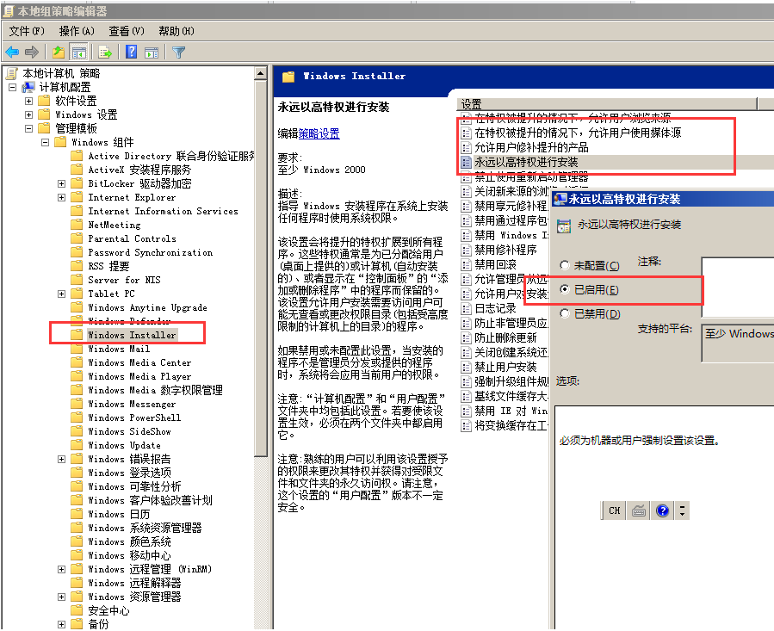
Task: Select the 日志记录 policy setting
Action: 495,308
